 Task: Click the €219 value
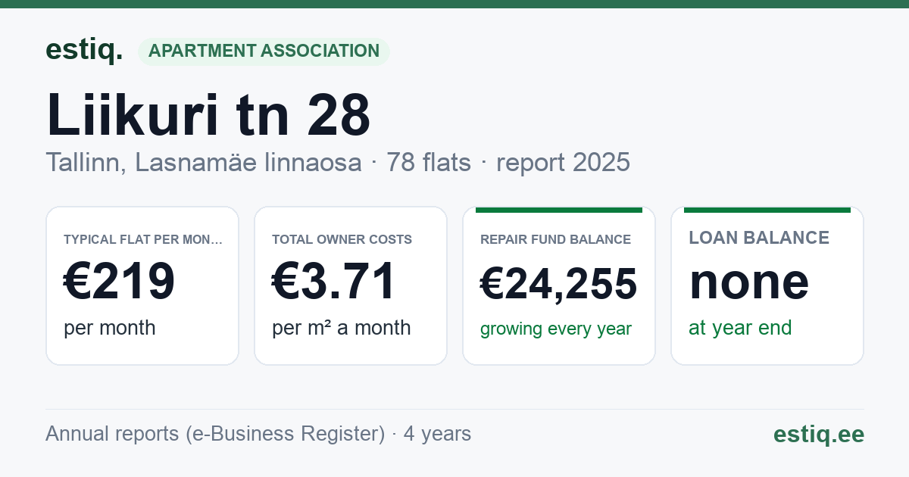coord(119,282)
